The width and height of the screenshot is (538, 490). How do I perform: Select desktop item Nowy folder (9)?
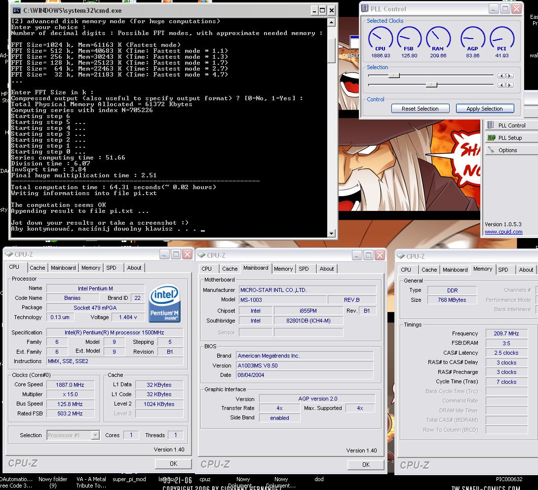tap(52, 483)
